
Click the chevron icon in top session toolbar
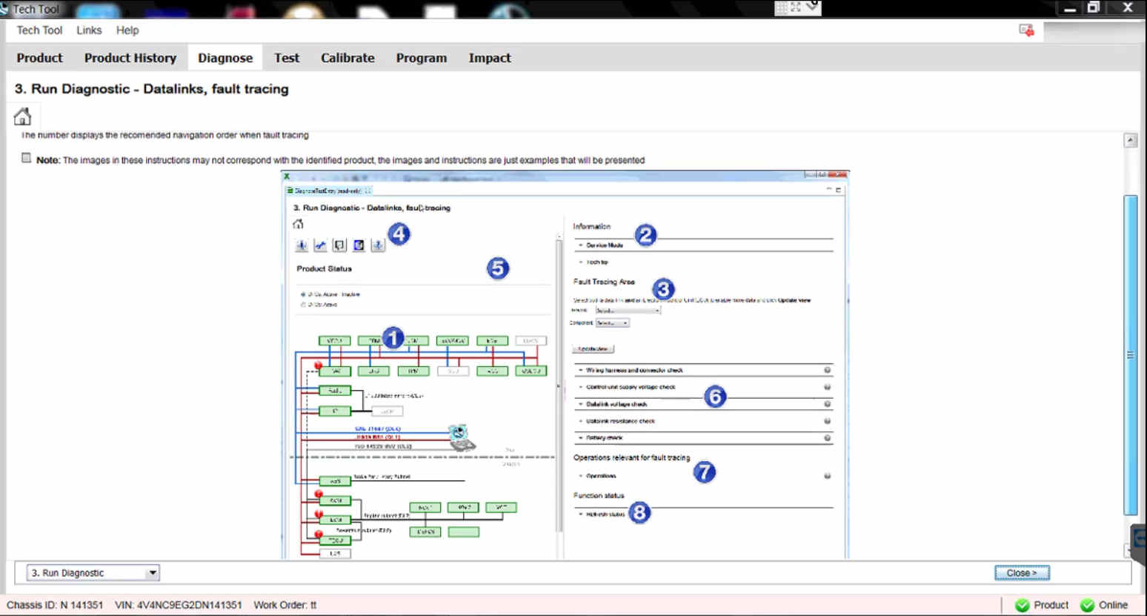(x=812, y=7)
